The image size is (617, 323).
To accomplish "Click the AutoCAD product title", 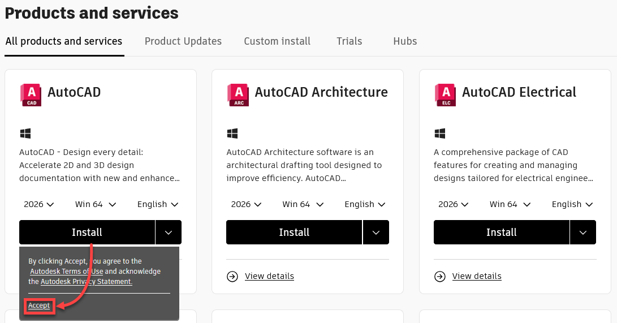I will click(74, 92).
